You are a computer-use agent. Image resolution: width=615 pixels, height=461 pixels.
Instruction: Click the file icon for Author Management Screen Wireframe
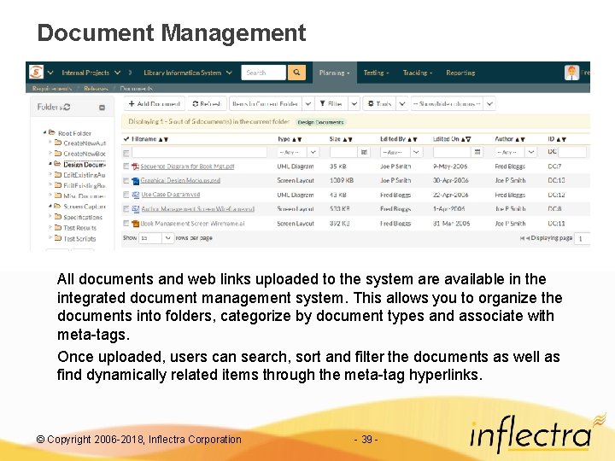point(135,209)
